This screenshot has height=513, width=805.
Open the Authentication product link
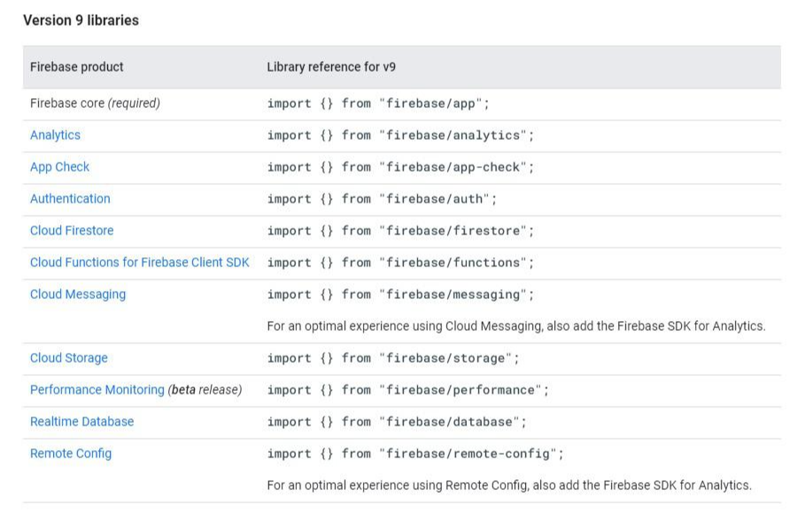70,199
